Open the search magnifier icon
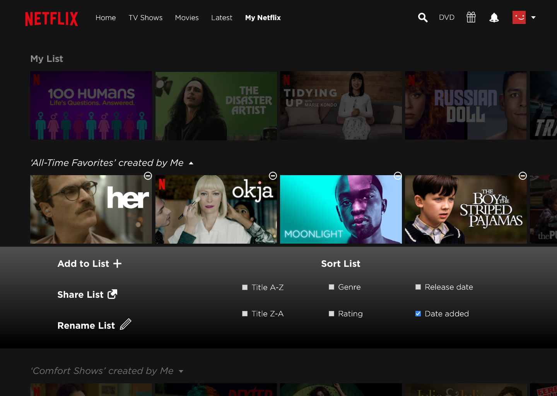557x396 pixels. point(423,17)
